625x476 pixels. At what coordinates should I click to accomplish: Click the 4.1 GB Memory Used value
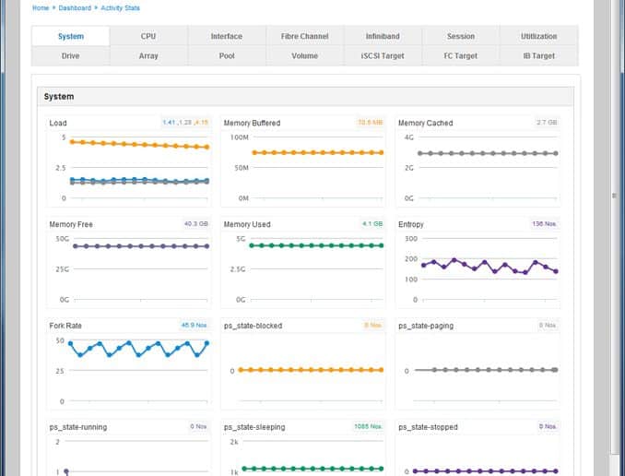(x=372, y=224)
